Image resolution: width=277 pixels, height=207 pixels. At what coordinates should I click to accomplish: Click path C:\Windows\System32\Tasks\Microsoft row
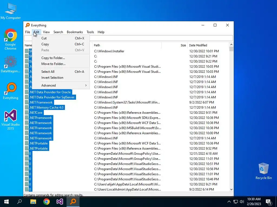pos(127,102)
